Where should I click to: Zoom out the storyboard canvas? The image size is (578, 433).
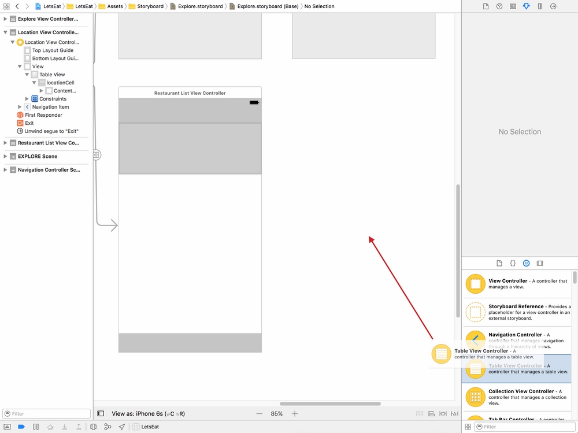260,414
